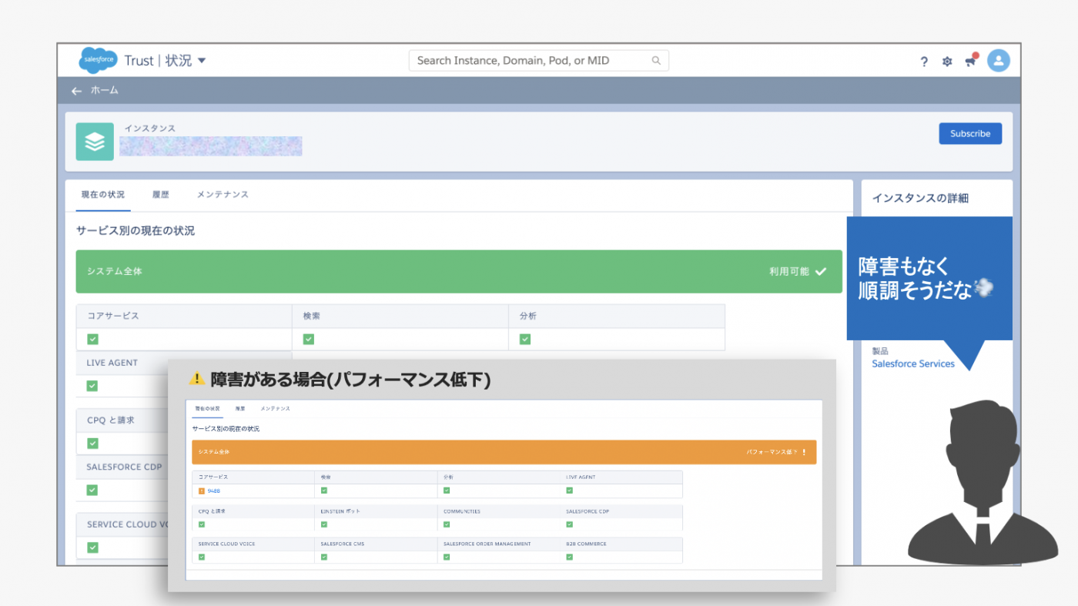Click the orange システム全体 banner in inset
Viewport: 1078px width, 606px height.
pos(504,452)
